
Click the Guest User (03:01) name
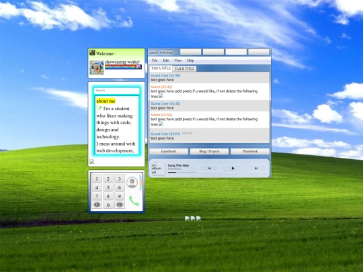165,134
